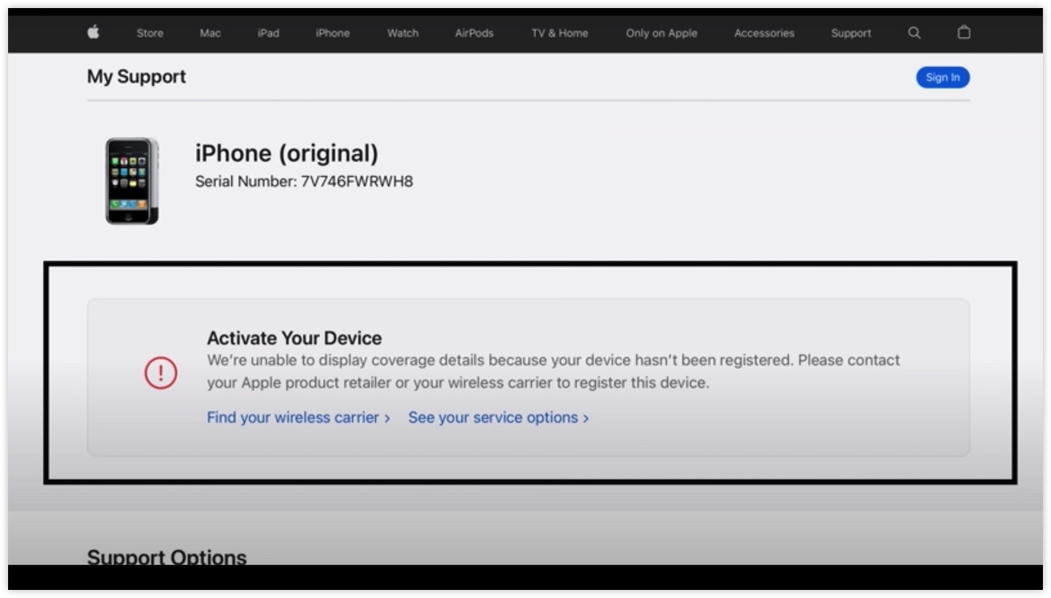Open the Watch menu item
Viewport: 1051px width, 598px height.
[x=403, y=33]
